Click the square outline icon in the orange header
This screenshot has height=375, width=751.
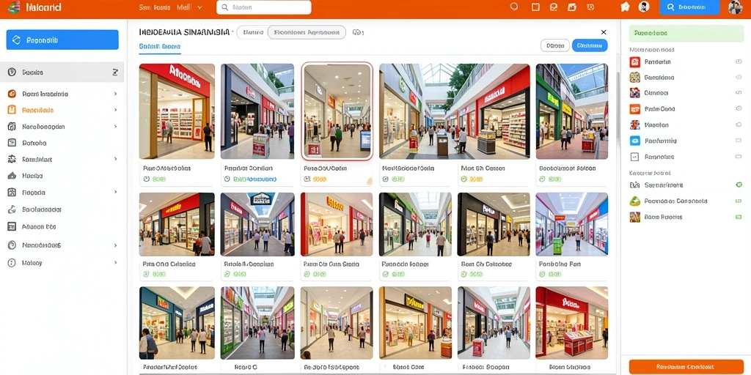[x=536, y=7]
